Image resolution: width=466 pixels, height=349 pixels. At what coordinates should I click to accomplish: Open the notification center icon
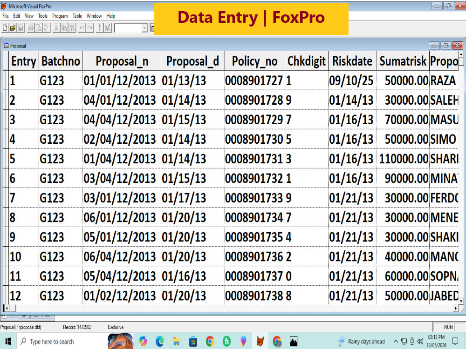tap(455, 341)
